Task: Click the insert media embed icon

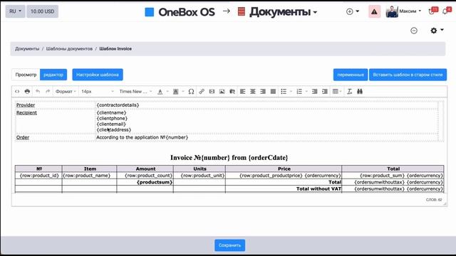Action: click(x=212, y=92)
